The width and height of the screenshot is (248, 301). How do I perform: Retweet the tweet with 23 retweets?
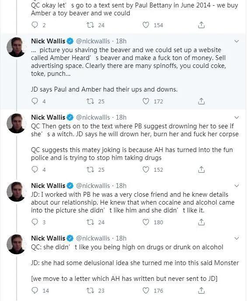[90, 290]
